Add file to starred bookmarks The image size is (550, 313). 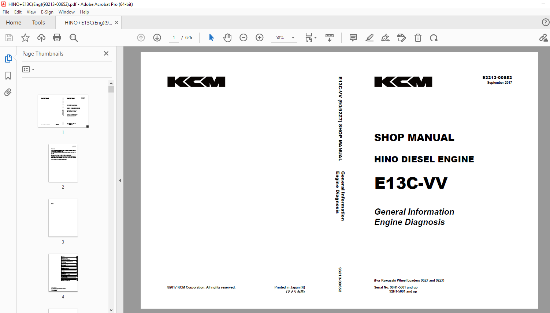click(x=25, y=38)
